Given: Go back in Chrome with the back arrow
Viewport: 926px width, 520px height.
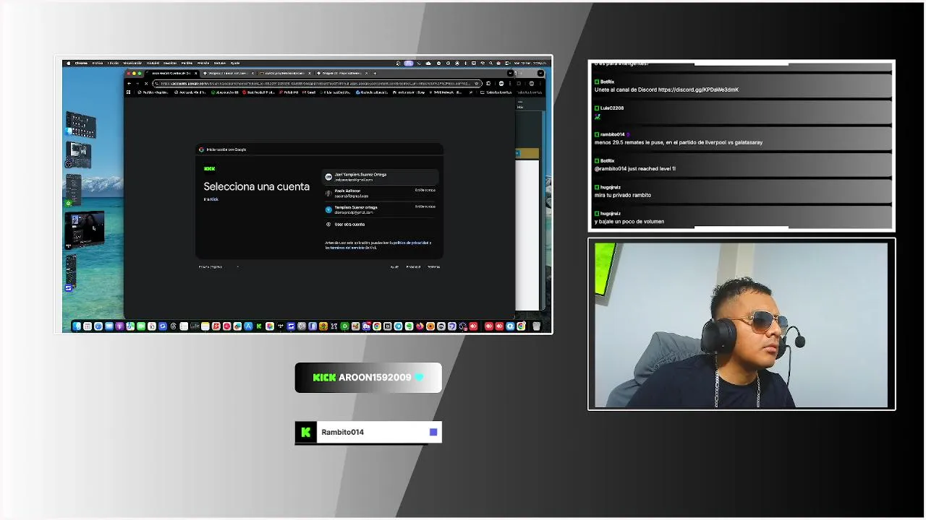Looking at the screenshot, I should (129, 83).
